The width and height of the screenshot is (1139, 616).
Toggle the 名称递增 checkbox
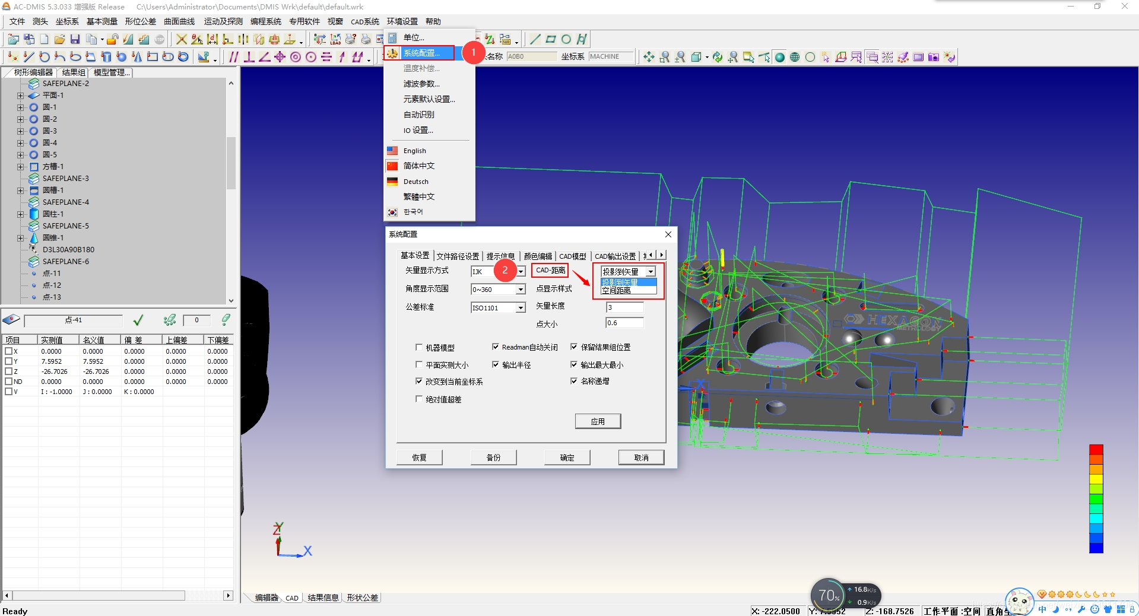[574, 381]
